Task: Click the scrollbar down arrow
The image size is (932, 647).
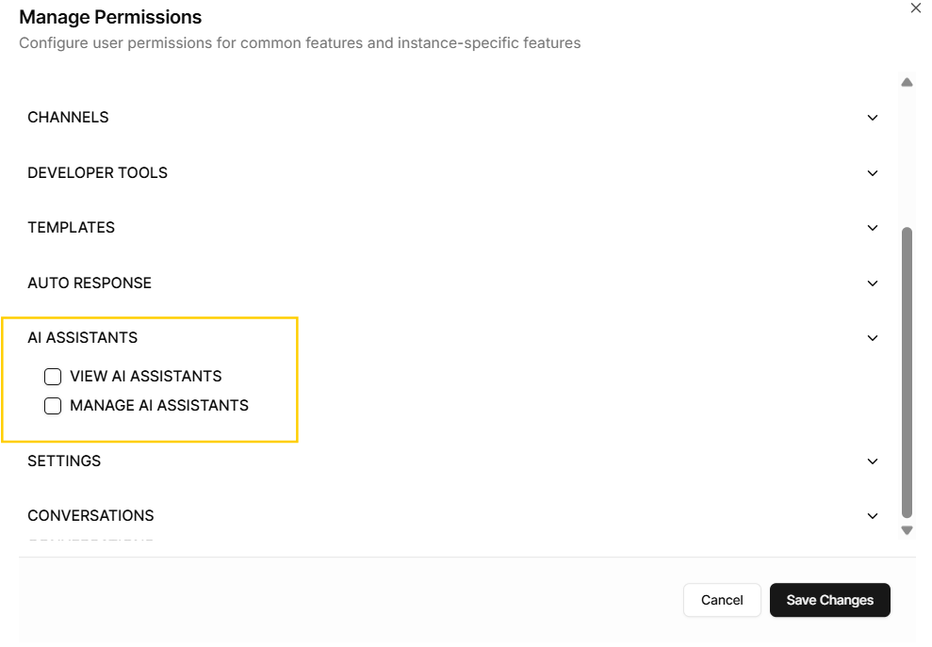Action: 907,531
